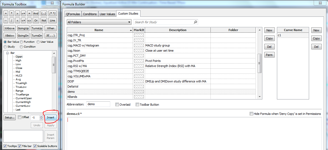328x150 pixels.
Task: Switch to the QFormulas tab
Action: (73, 14)
